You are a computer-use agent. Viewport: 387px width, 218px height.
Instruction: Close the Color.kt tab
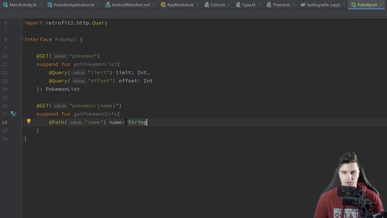point(229,5)
